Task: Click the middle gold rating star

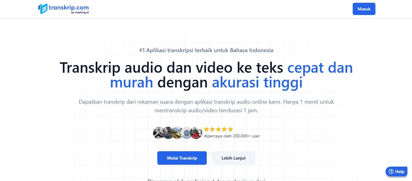Action: click(x=218, y=129)
